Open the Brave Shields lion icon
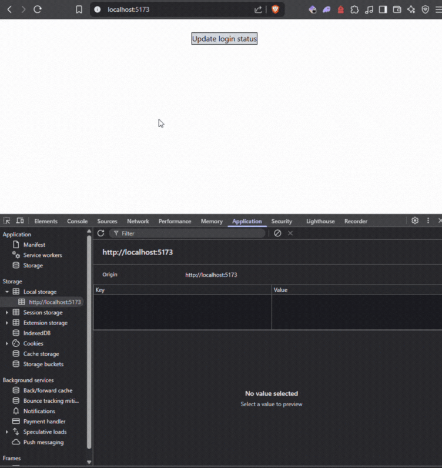Screen dimensions: 442x468 click(275, 9)
